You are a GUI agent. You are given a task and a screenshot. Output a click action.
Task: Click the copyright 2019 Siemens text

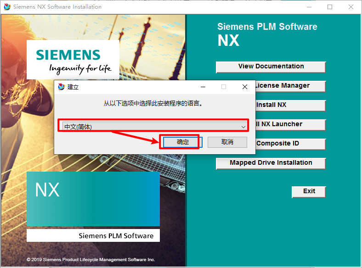(x=91, y=259)
